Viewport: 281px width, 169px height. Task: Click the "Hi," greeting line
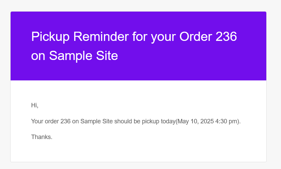tap(35, 106)
